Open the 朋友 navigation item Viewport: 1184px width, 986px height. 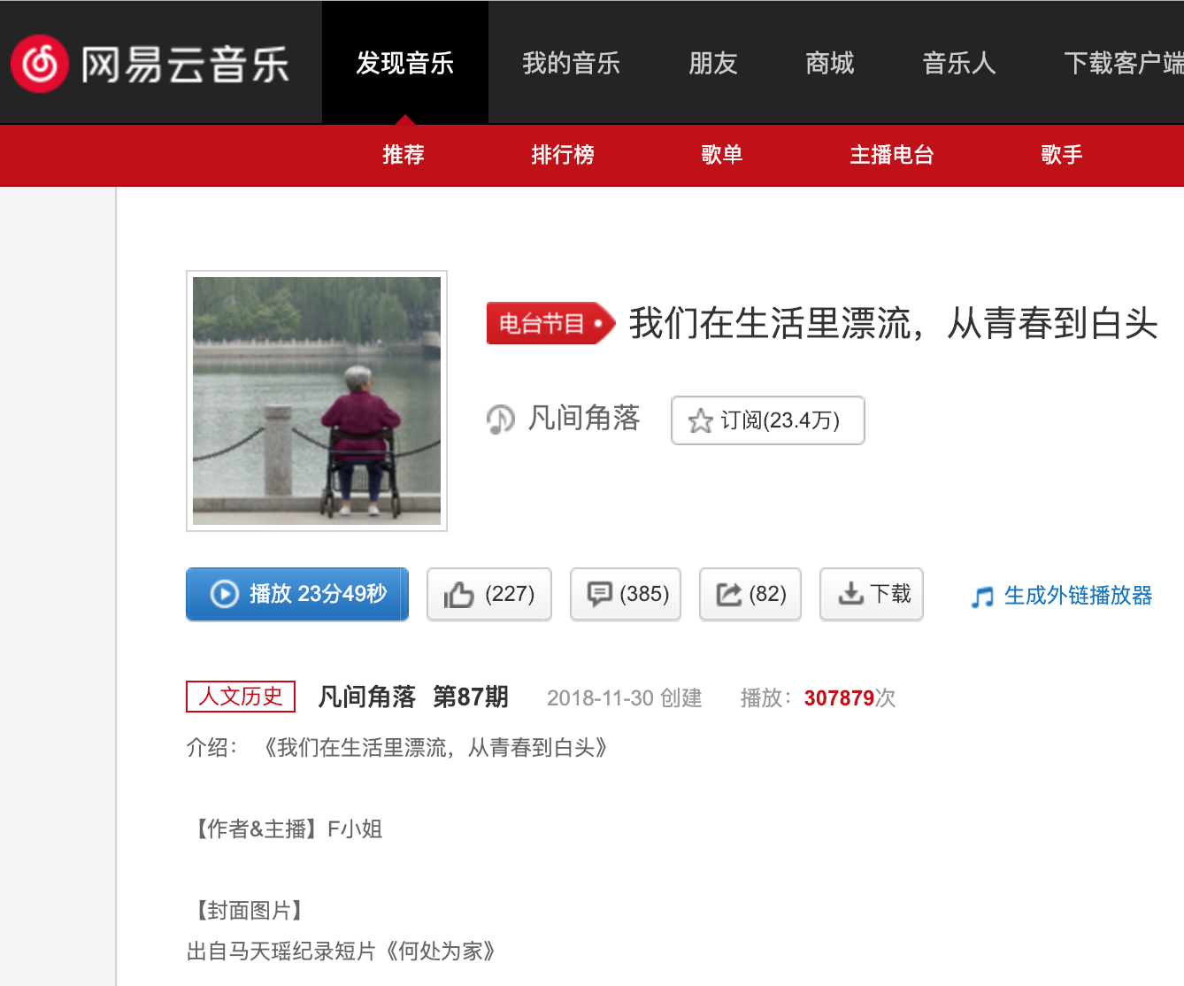pyautogui.click(x=713, y=63)
